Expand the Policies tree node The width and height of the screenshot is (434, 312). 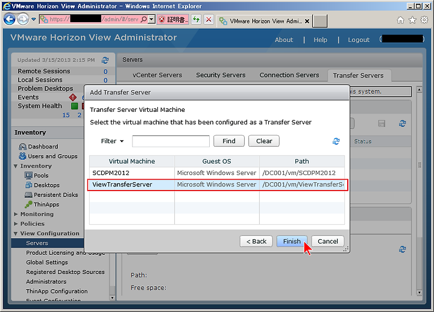click(x=16, y=224)
